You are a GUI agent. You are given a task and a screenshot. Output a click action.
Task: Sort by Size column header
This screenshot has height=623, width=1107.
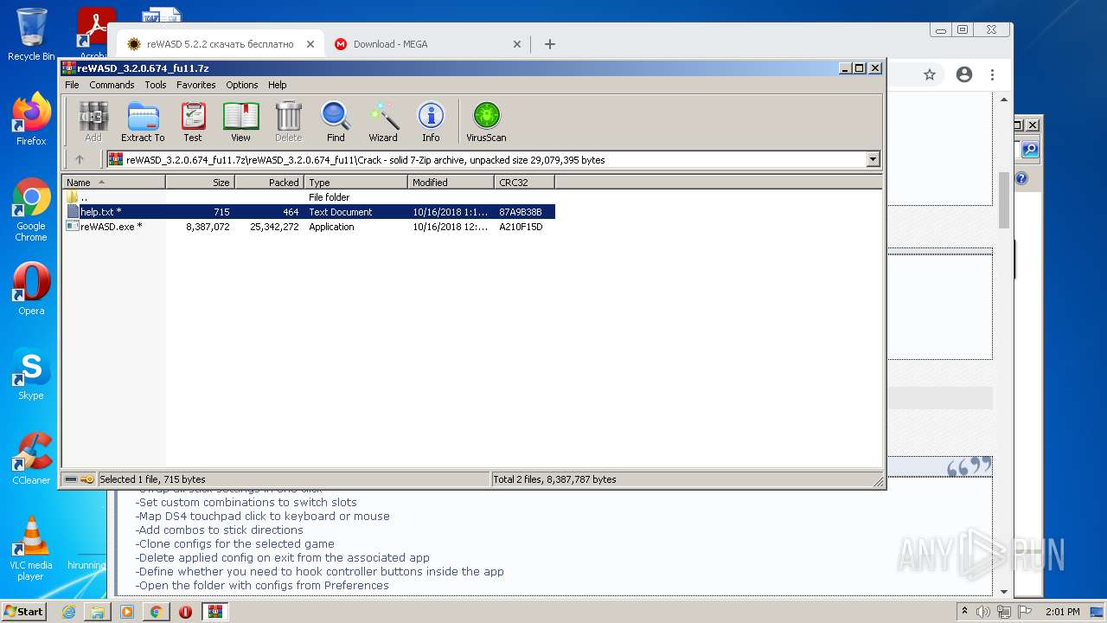click(x=200, y=183)
